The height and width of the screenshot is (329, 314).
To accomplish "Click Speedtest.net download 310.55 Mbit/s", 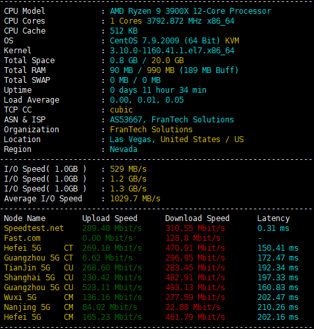I will click(196, 228).
